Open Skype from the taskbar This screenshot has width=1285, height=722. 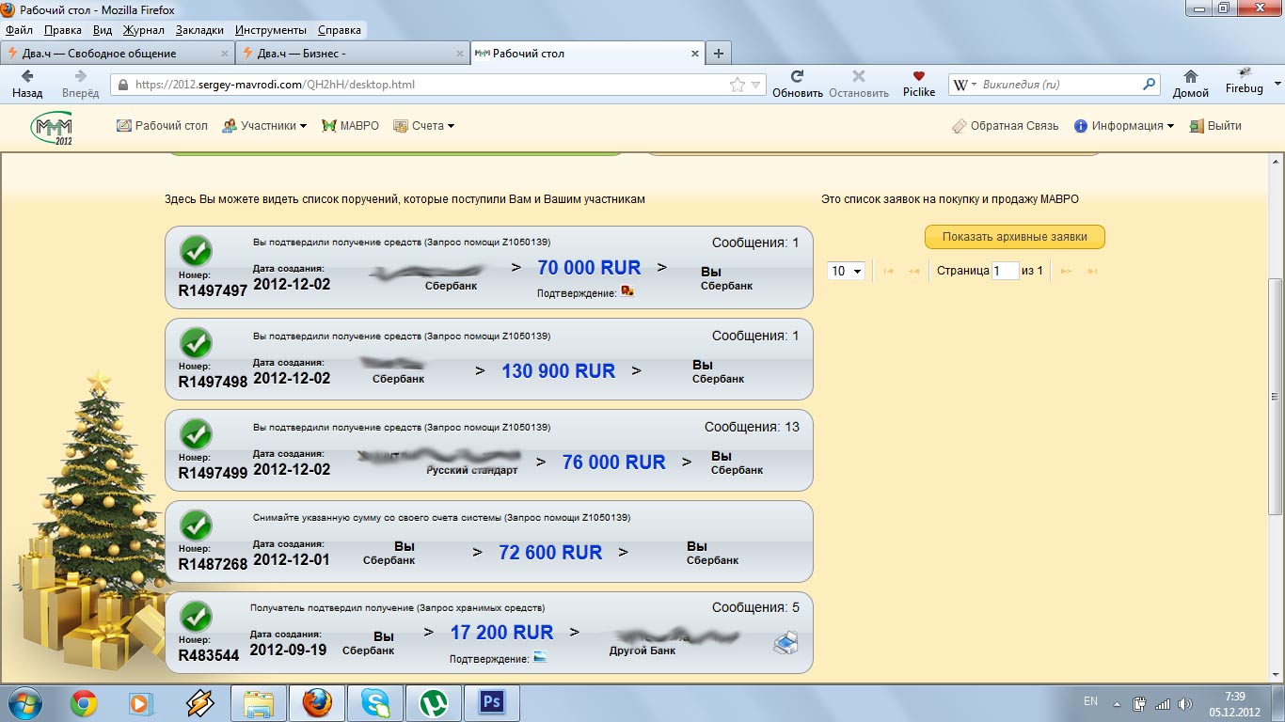[375, 703]
